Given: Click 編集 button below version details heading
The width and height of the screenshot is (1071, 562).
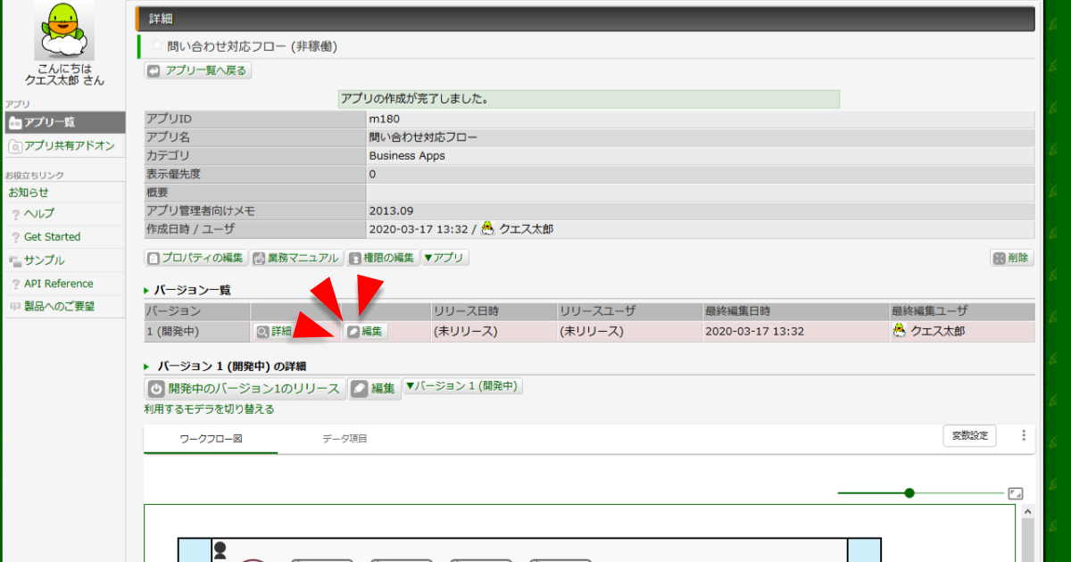Looking at the screenshot, I should click(375, 389).
